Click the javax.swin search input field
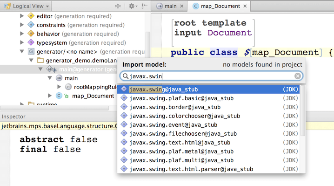This screenshot has width=334, height=186. pyautogui.click(x=211, y=76)
